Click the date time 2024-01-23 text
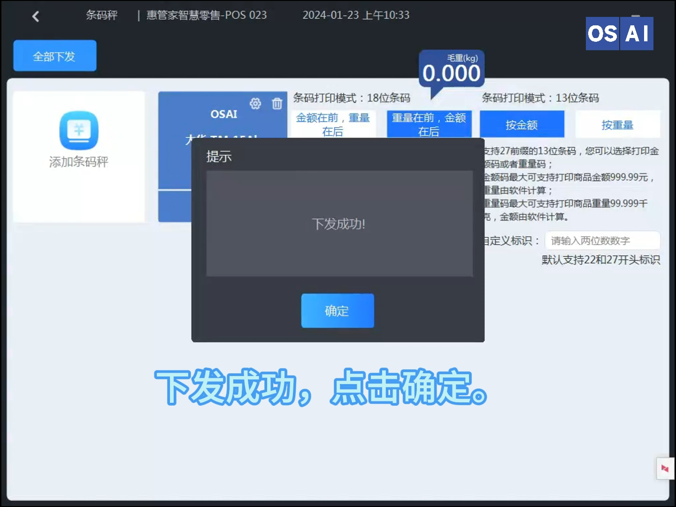This screenshot has width=676, height=507. click(x=356, y=15)
